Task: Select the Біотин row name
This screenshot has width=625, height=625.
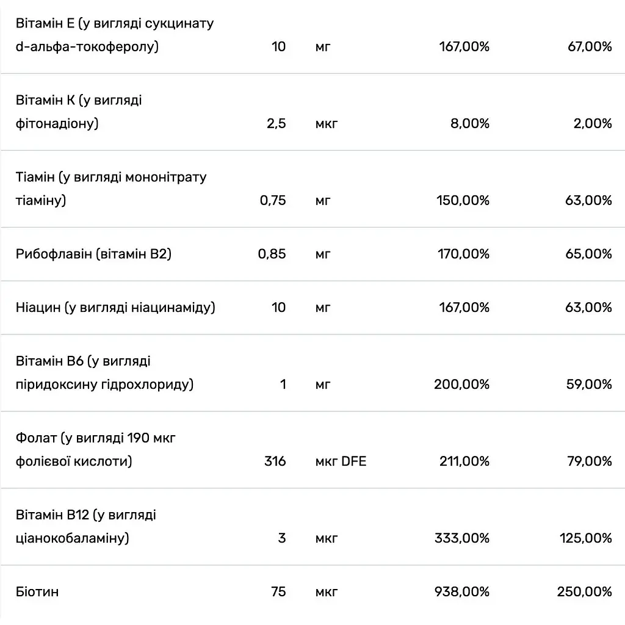Action: 37,591
